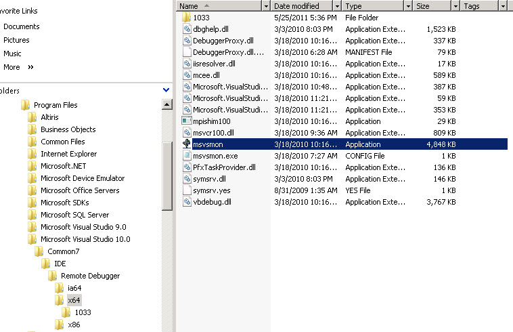Image resolution: width=513 pixels, height=332 pixels.
Task: Open the Documents favorite link
Action: 22,26
